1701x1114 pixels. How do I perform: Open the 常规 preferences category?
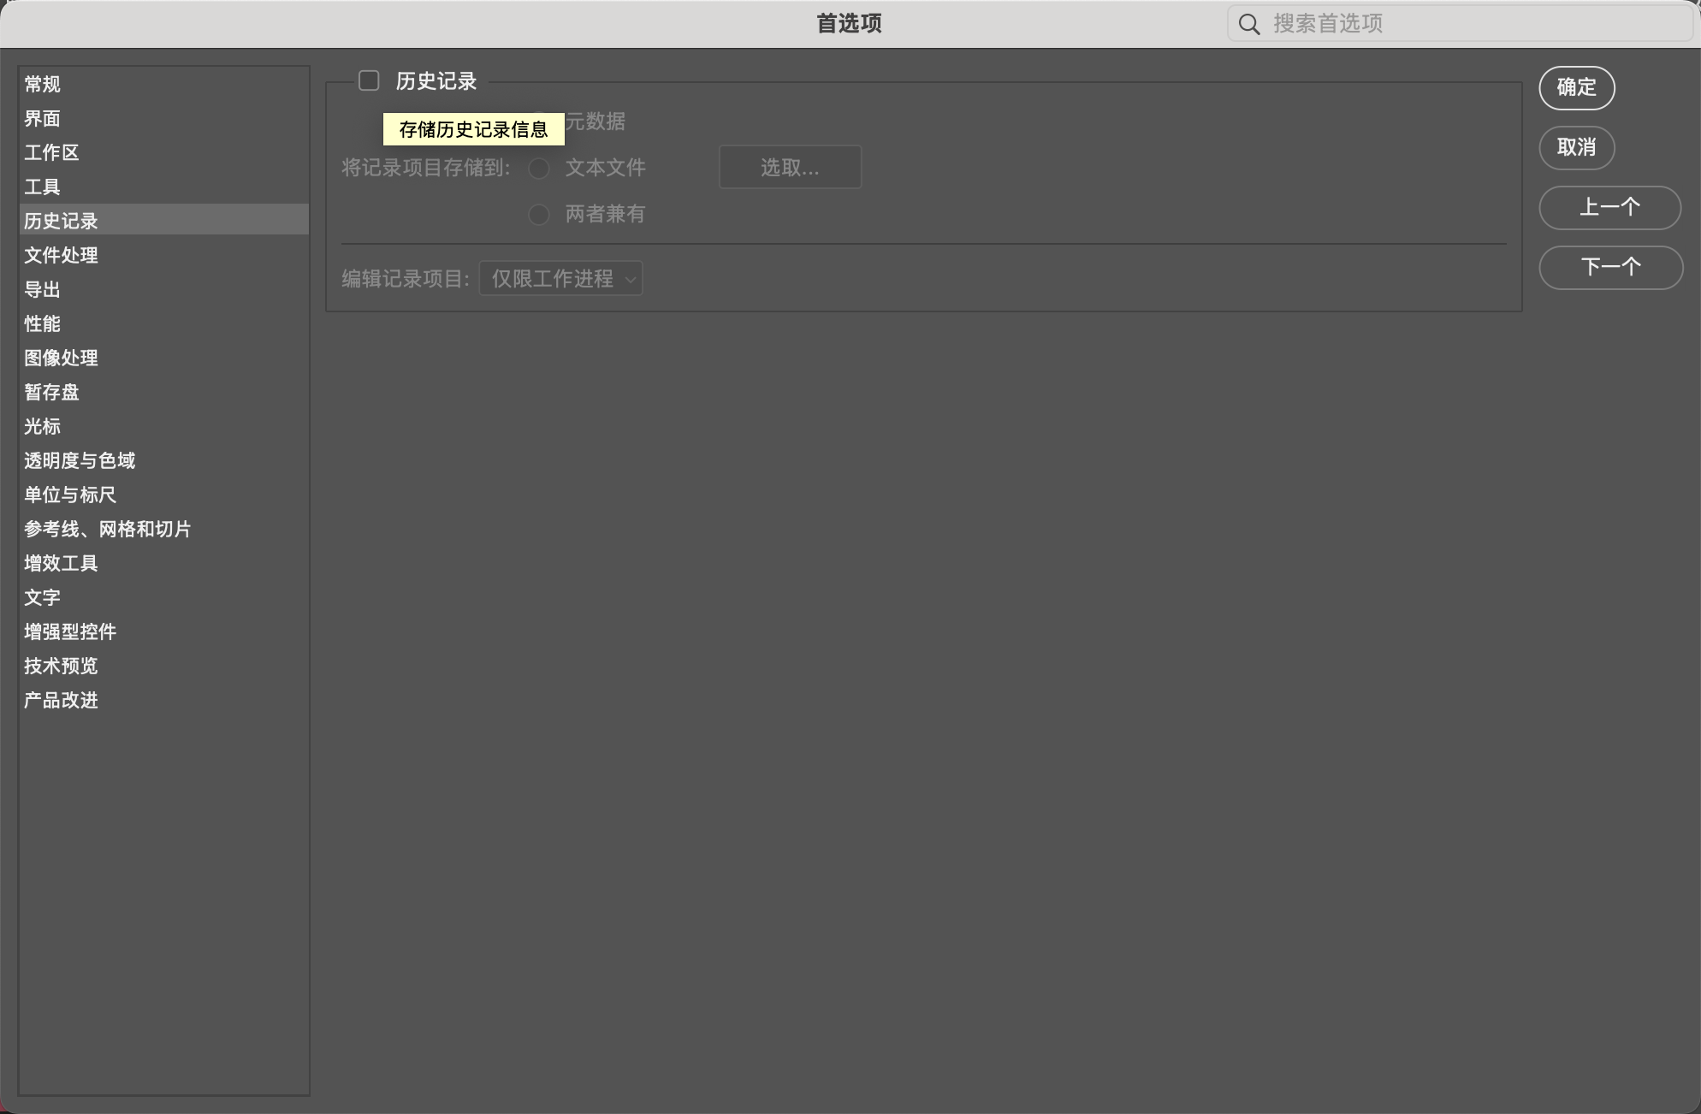point(43,84)
